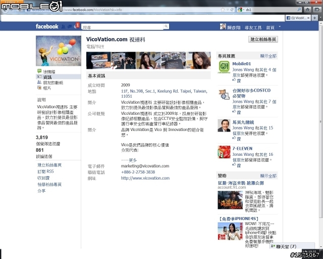Click 顯示全部 in 專頁推薦 section
Viewport: 323px width, 259px height.
pos(268,56)
